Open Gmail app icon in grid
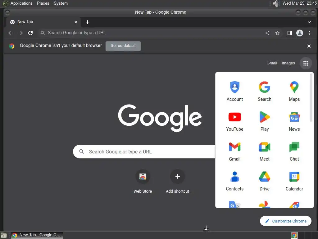318x239 pixels. [x=235, y=151]
